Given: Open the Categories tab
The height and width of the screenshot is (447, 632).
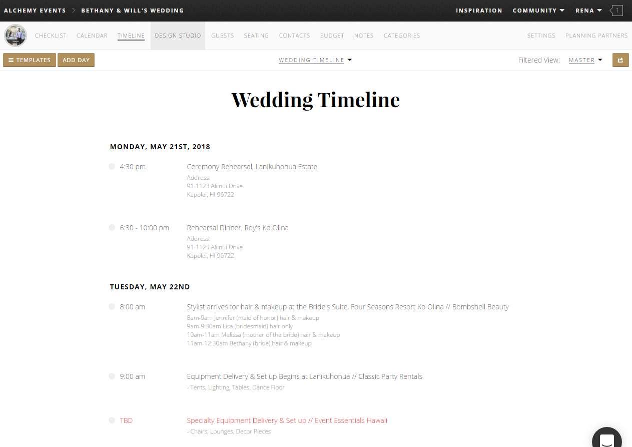Looking at the screenshot, I should pyautogui.click(x=402, y=36).
